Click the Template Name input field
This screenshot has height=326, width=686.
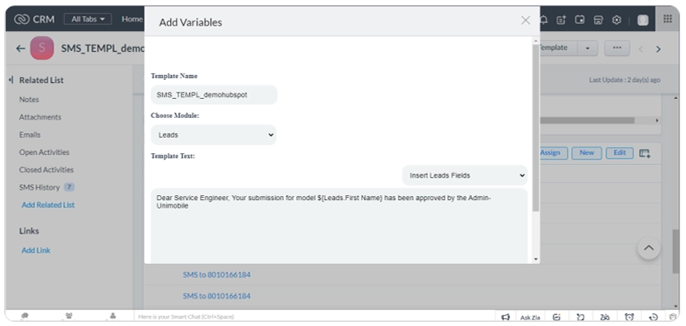point(213,95)
